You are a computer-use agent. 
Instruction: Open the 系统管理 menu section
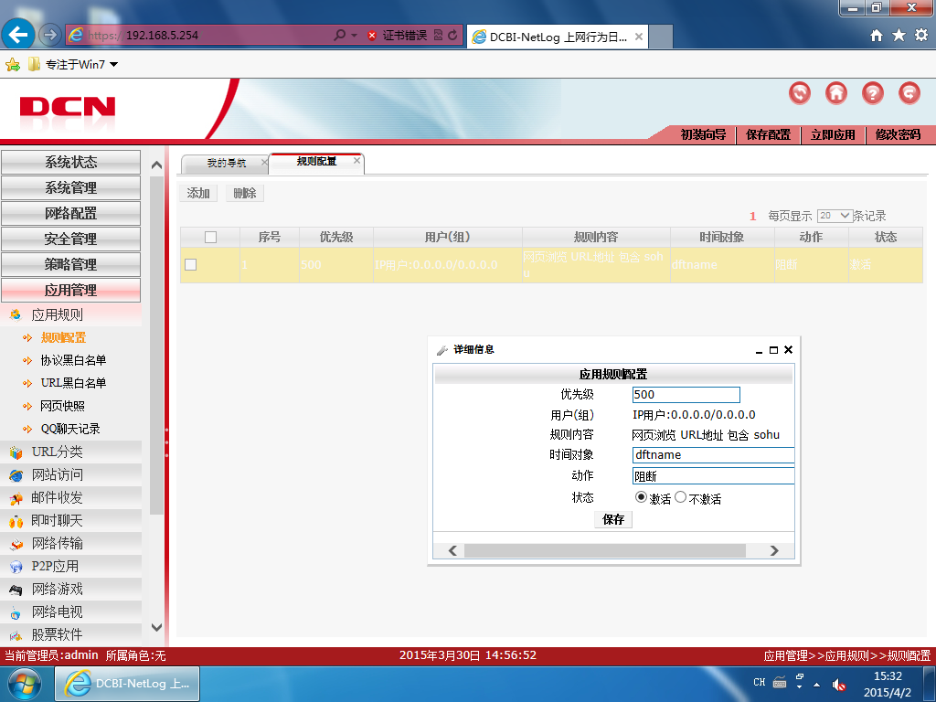71,188
